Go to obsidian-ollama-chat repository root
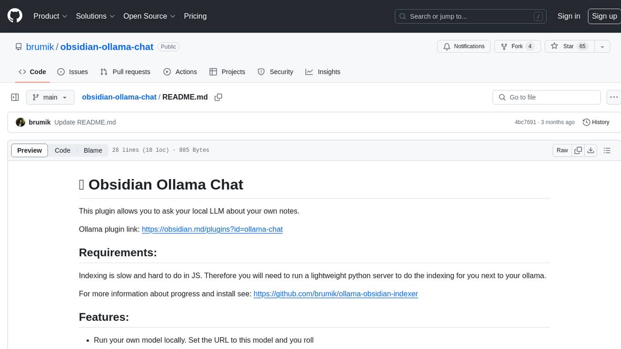 click(107, 47)
